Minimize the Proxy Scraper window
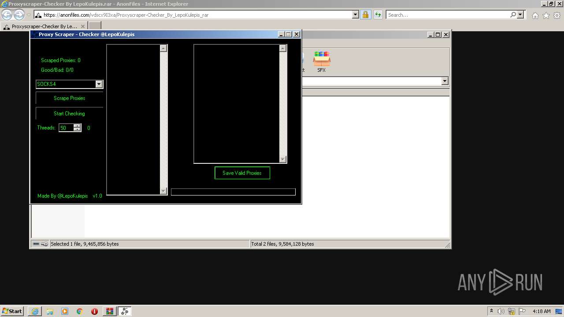 [282, 34]
